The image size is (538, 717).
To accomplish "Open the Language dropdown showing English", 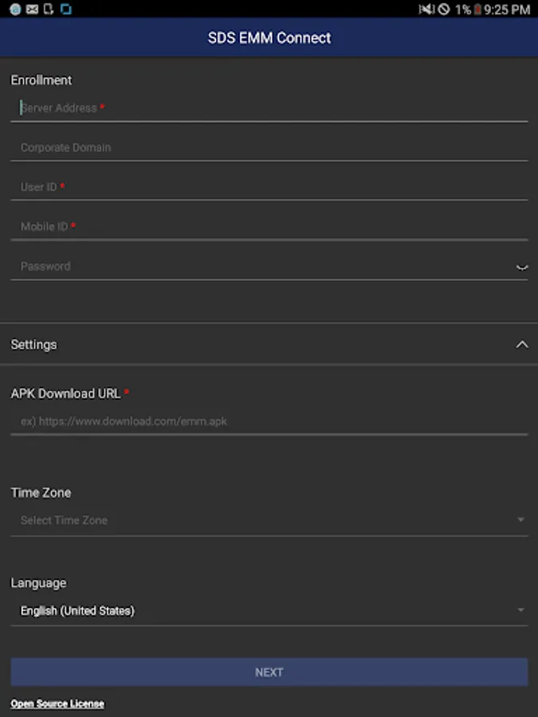I will point(269,611).
